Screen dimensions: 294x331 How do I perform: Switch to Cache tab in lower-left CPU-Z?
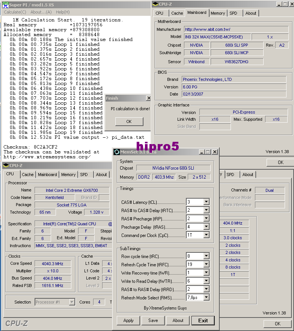28,175
